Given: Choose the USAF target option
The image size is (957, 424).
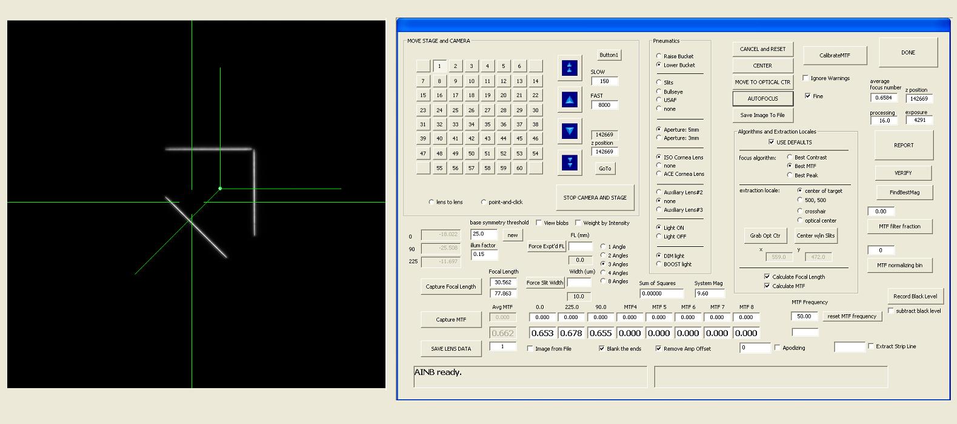Looking at the screenshot, I should 659,100.
